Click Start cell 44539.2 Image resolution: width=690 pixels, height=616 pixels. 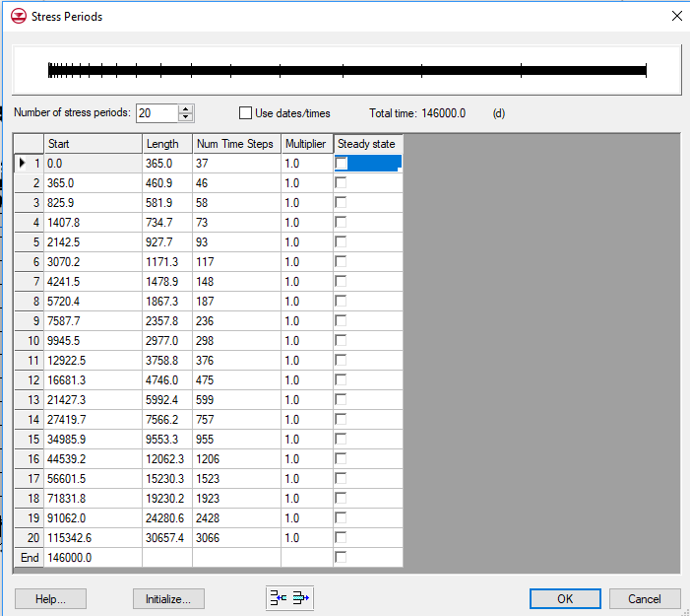(x=93, y=458)
